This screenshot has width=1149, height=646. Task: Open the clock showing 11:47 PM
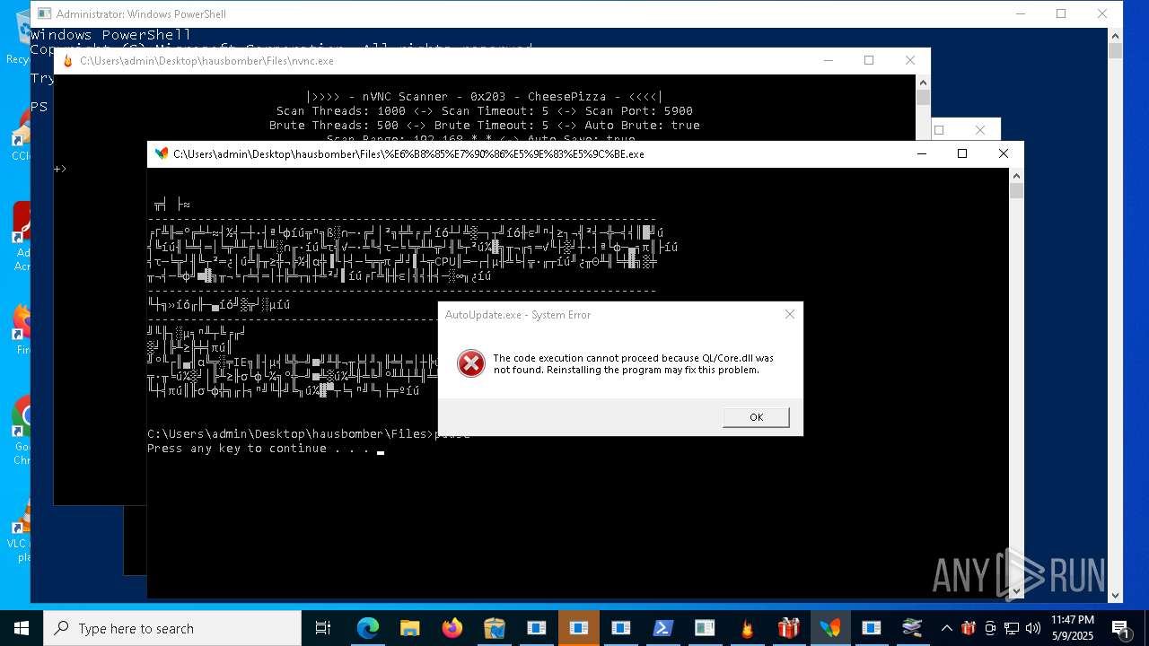click(1073, 628)
